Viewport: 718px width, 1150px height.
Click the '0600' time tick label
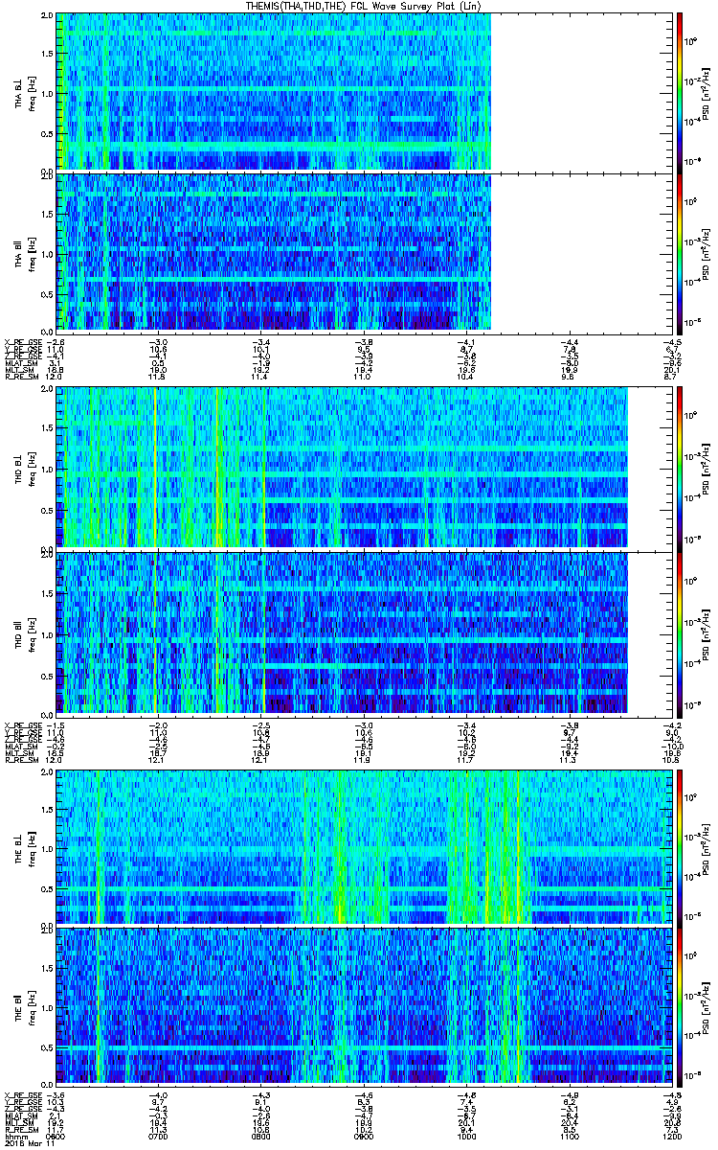coord(56,1136)
